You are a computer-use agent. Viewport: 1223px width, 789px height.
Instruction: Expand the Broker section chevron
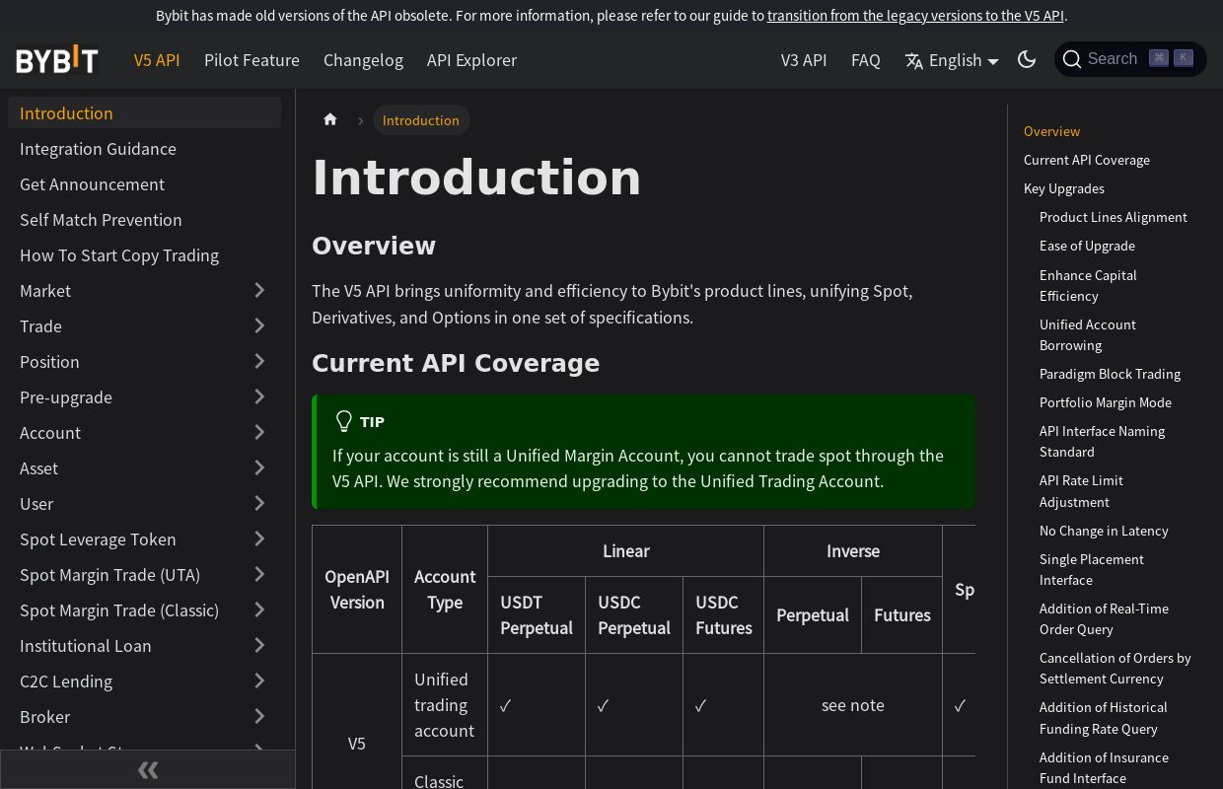(x=259, y=716)
